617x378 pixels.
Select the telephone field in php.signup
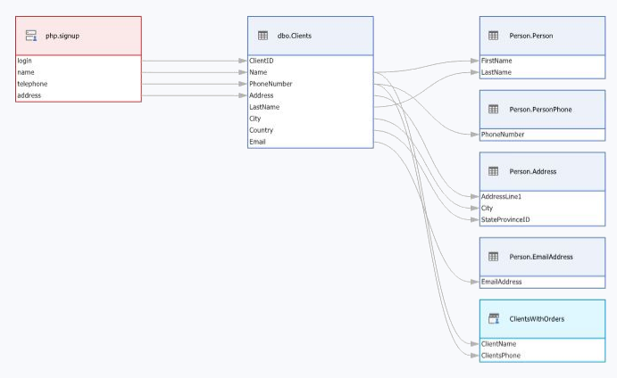[x=32, y=84]
